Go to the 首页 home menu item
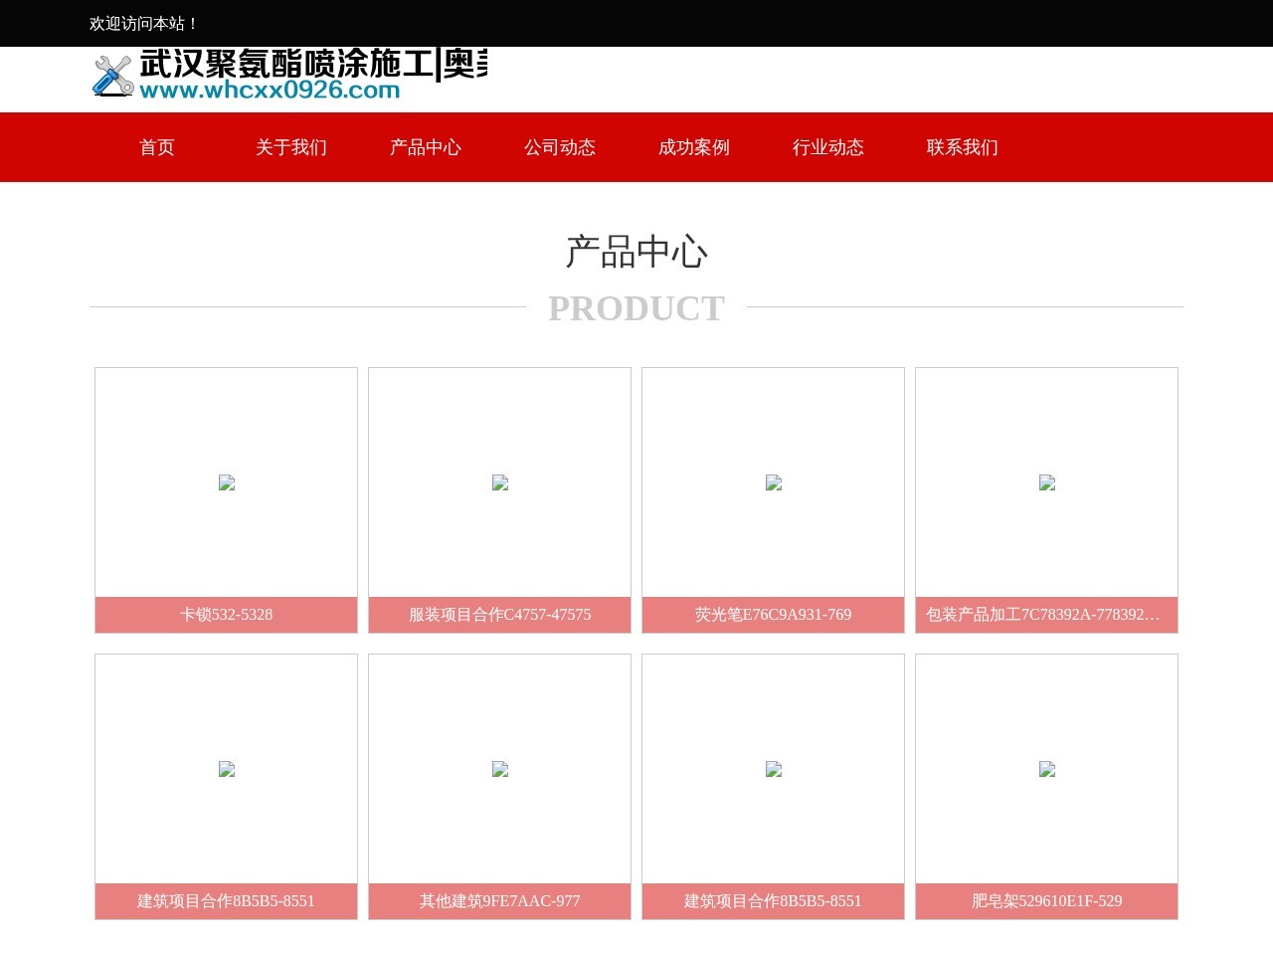 (157, 147)
